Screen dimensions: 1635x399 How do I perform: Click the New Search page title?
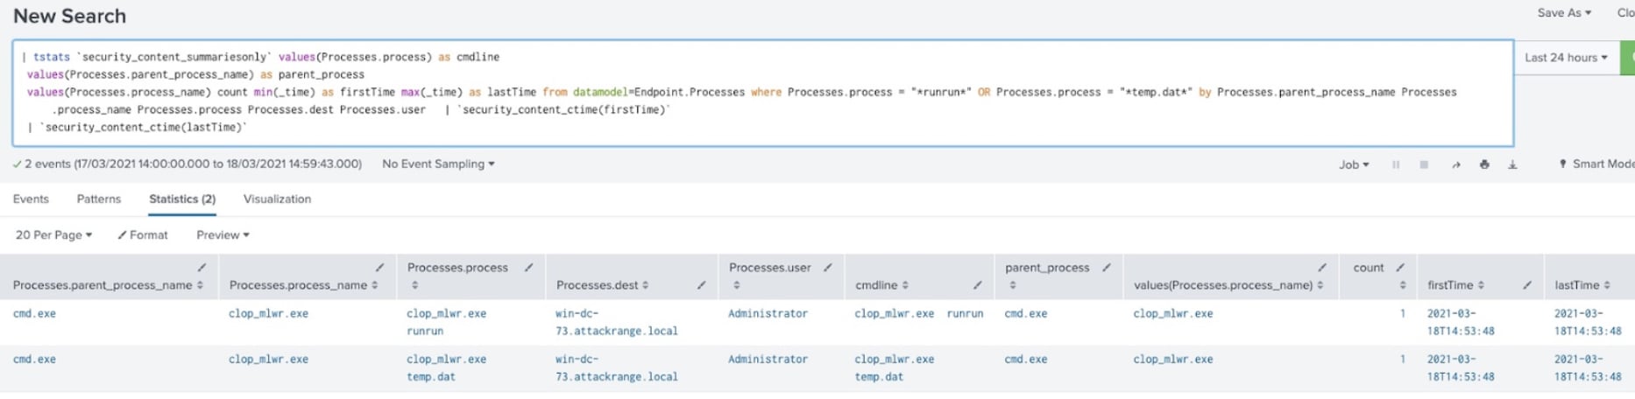[x=69, y=16]
